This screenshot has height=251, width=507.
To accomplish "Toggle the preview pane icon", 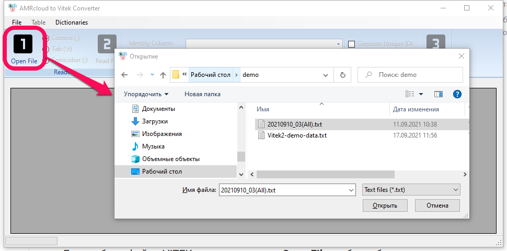I will click(439, 94).
